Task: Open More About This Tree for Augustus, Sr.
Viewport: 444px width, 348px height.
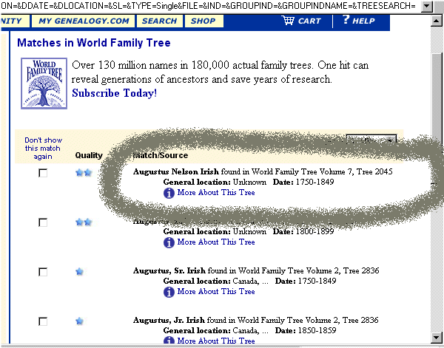Action: coord(216,291)
